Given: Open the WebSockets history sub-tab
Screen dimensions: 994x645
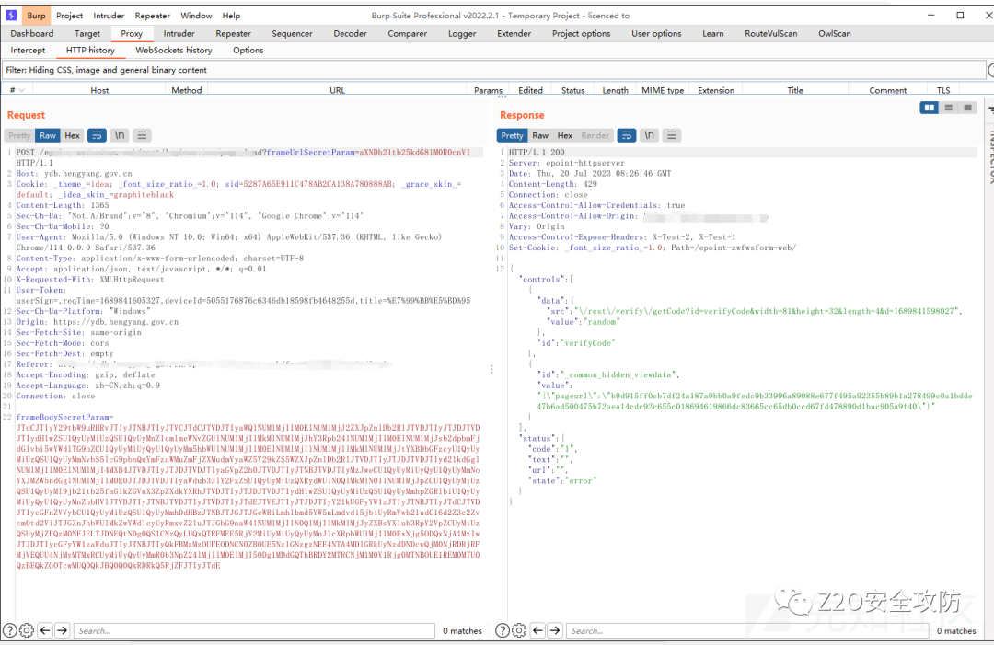Looking at the screenshot, I should coord(174,50).
